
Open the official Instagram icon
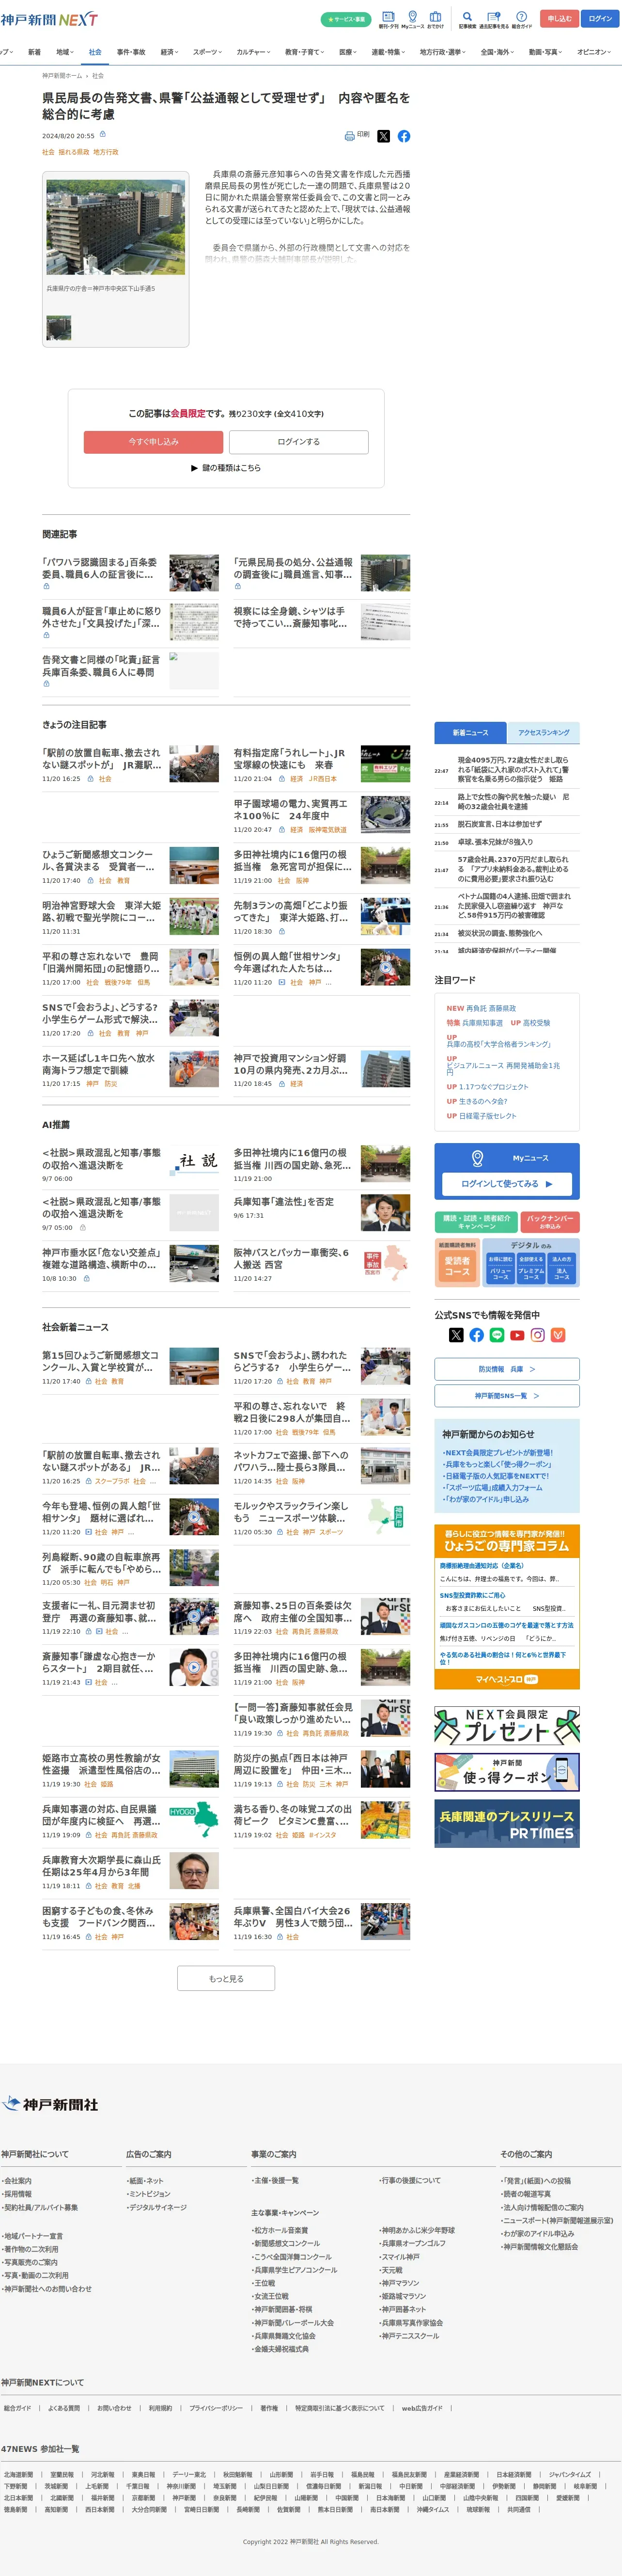537,1335
